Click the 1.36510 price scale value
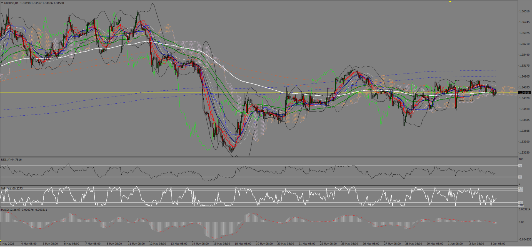This screenshot has height=247, width=532. [524, 11]
